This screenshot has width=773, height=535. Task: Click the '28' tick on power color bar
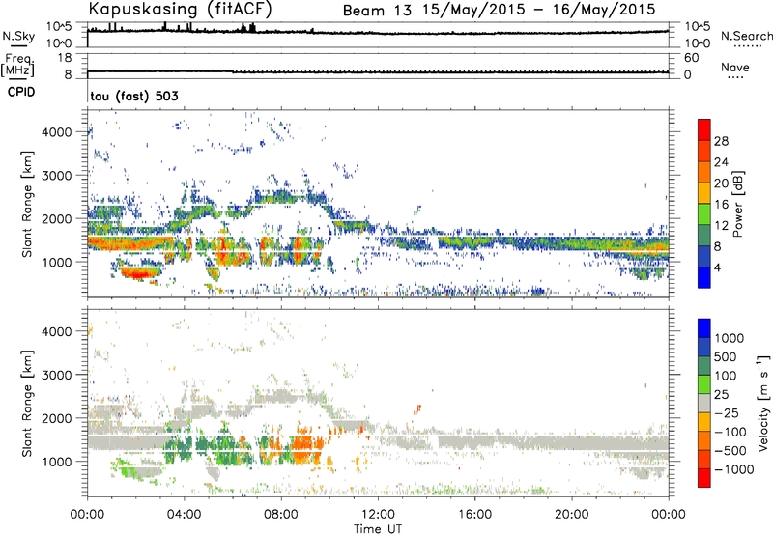click(721, 141)
